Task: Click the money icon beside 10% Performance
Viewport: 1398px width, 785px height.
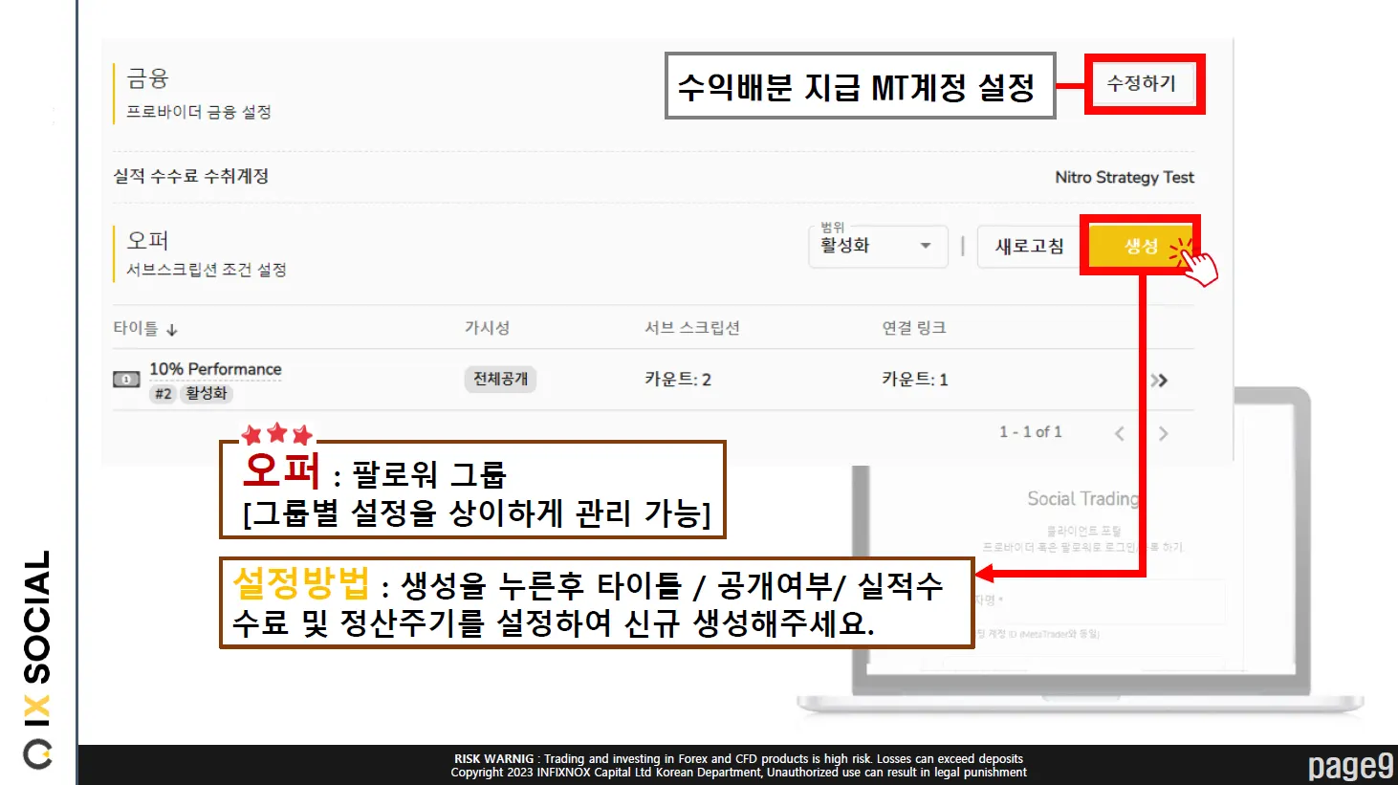Action: tap(126, 380)
